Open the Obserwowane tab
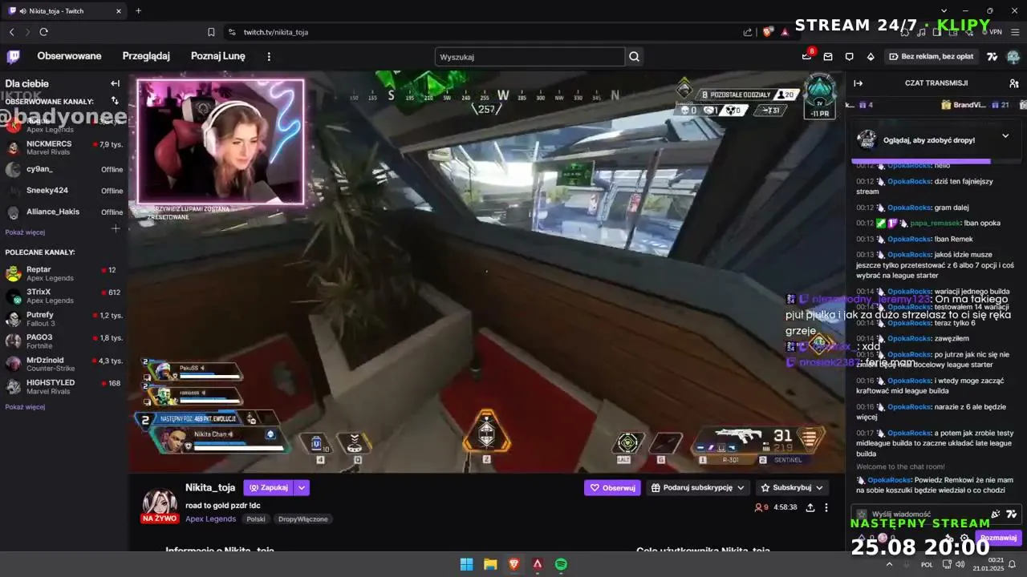 69,56
